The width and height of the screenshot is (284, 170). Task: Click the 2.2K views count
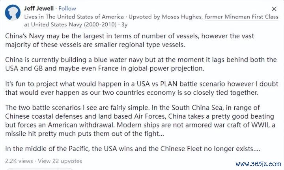point(19,161)
